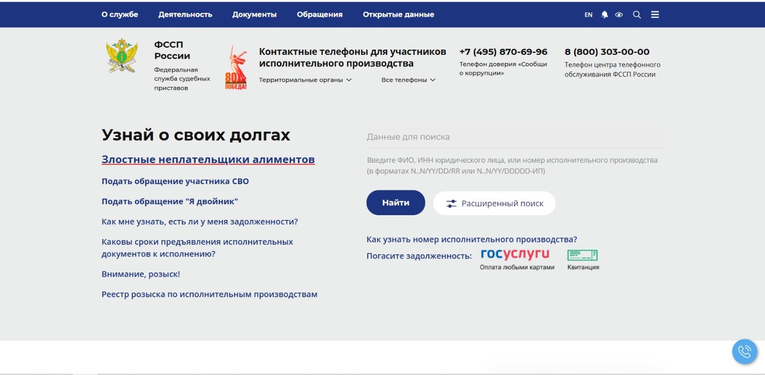
Task: Click phone number 8 (800) 303-00-00
Action: 607,52
